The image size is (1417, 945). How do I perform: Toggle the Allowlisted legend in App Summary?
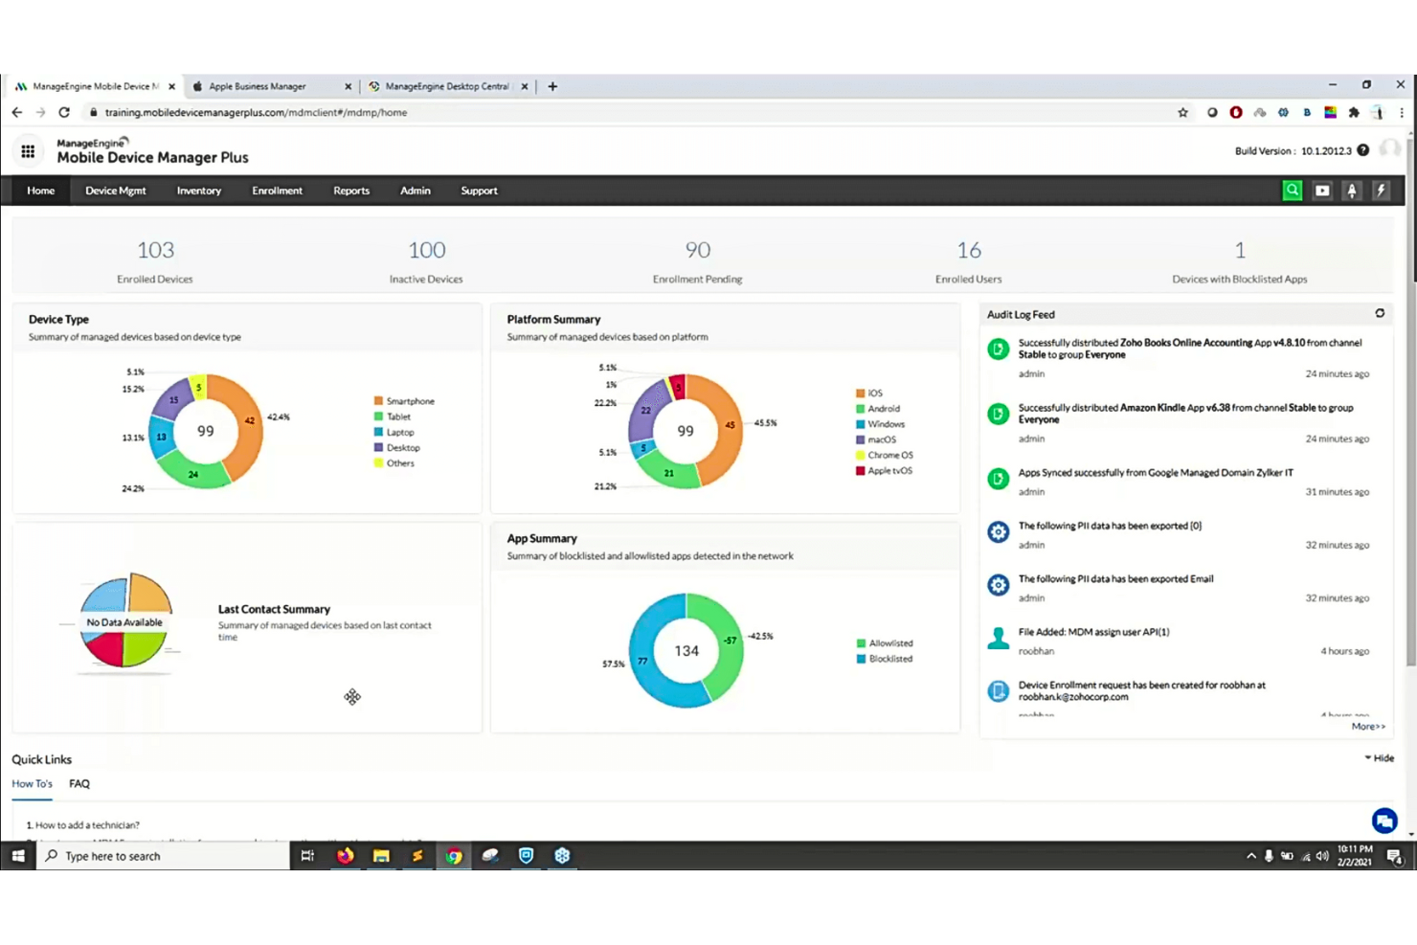pos(885,643)
